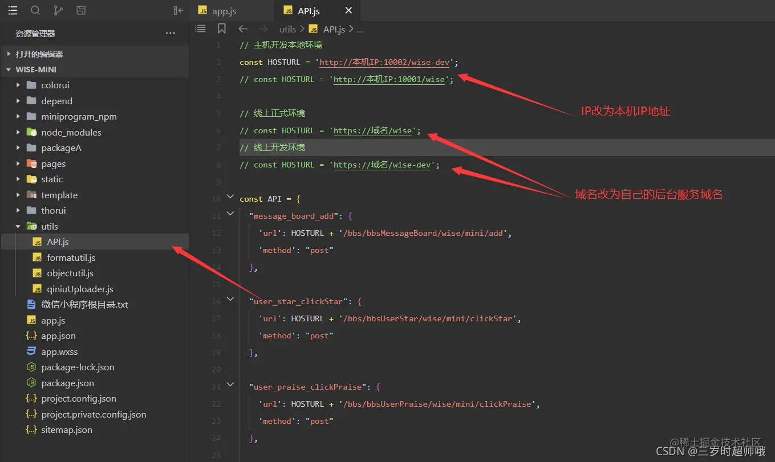Click the outline list icon left of the bookmark

[x=200, y=28]
